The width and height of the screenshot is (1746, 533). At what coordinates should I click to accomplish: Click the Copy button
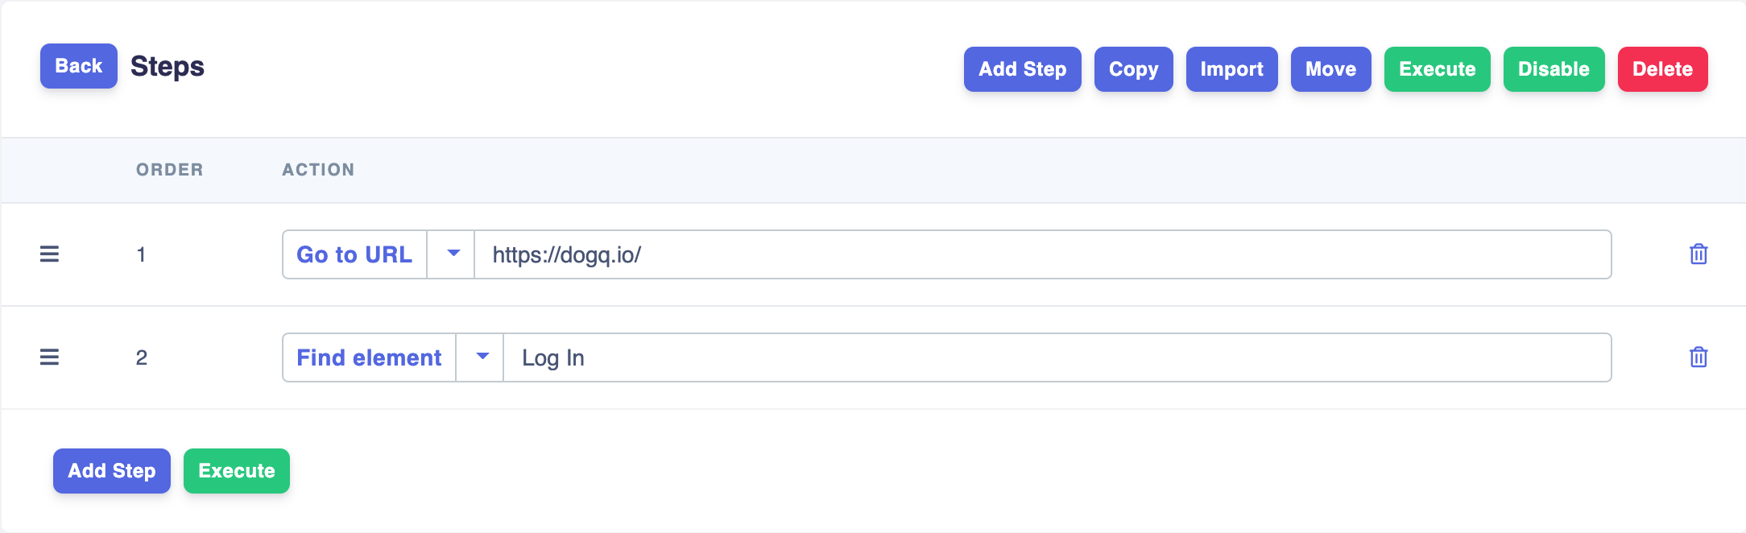point(1133,69)
